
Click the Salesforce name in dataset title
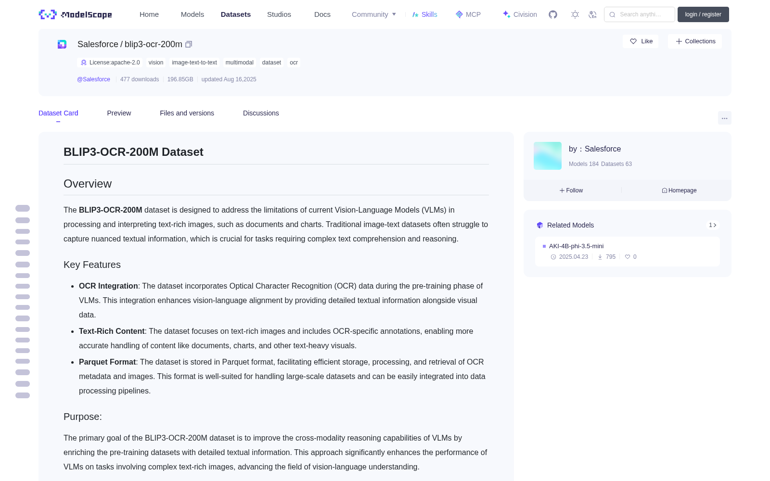pos(98,44)
